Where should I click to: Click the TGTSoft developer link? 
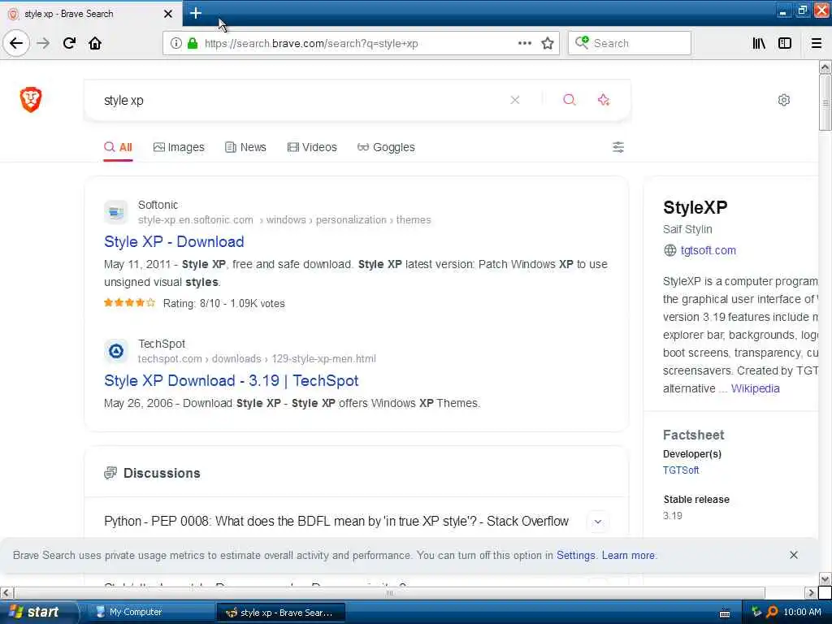[681, 470]
